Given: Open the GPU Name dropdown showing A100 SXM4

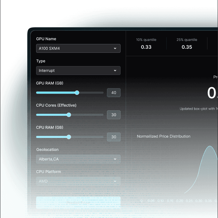Looking at the screenshot, I should [x=78, y=48].
